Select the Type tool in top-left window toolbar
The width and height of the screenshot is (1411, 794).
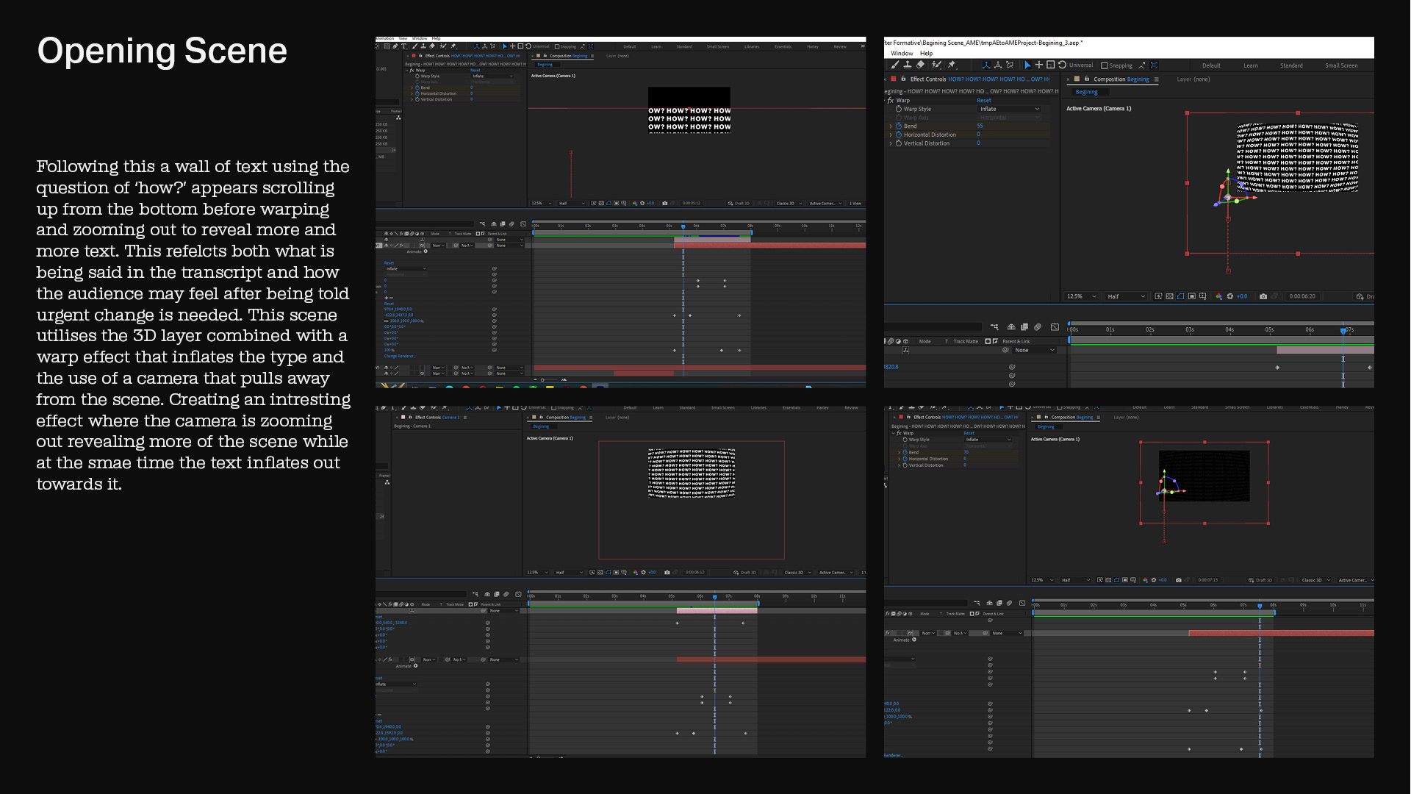click(403, 46)
